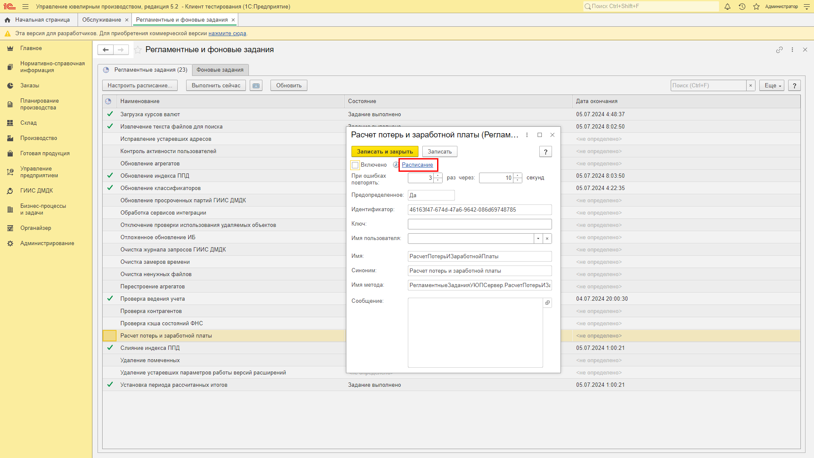
Task: Expand the Еще menu
Action: coord(772,86)
